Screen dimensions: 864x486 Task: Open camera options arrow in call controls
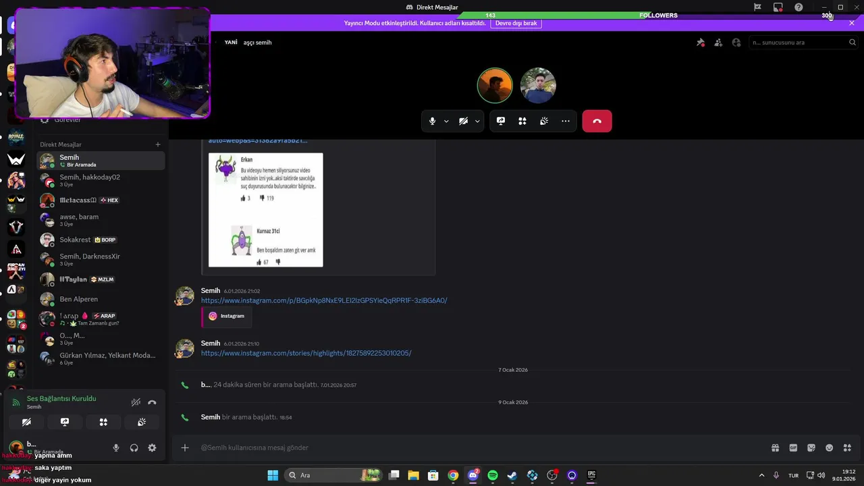tap(477, 122)
